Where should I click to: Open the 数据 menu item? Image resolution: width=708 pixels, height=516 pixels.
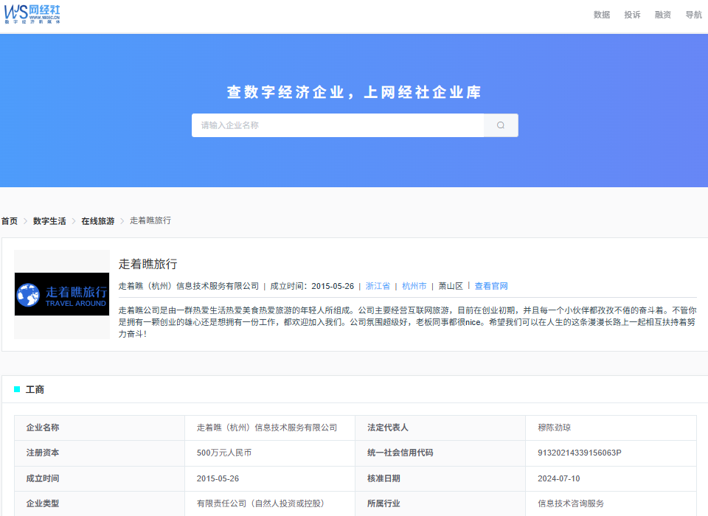point(602,15)
